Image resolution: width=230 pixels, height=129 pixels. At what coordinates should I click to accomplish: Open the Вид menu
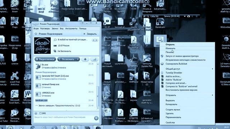coord(61,29)
